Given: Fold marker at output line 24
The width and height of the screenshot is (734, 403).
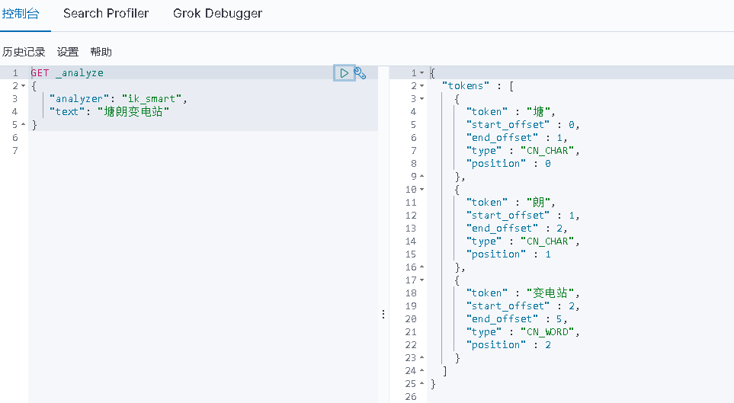Looking at the screenshot, I should coord(421,371).
